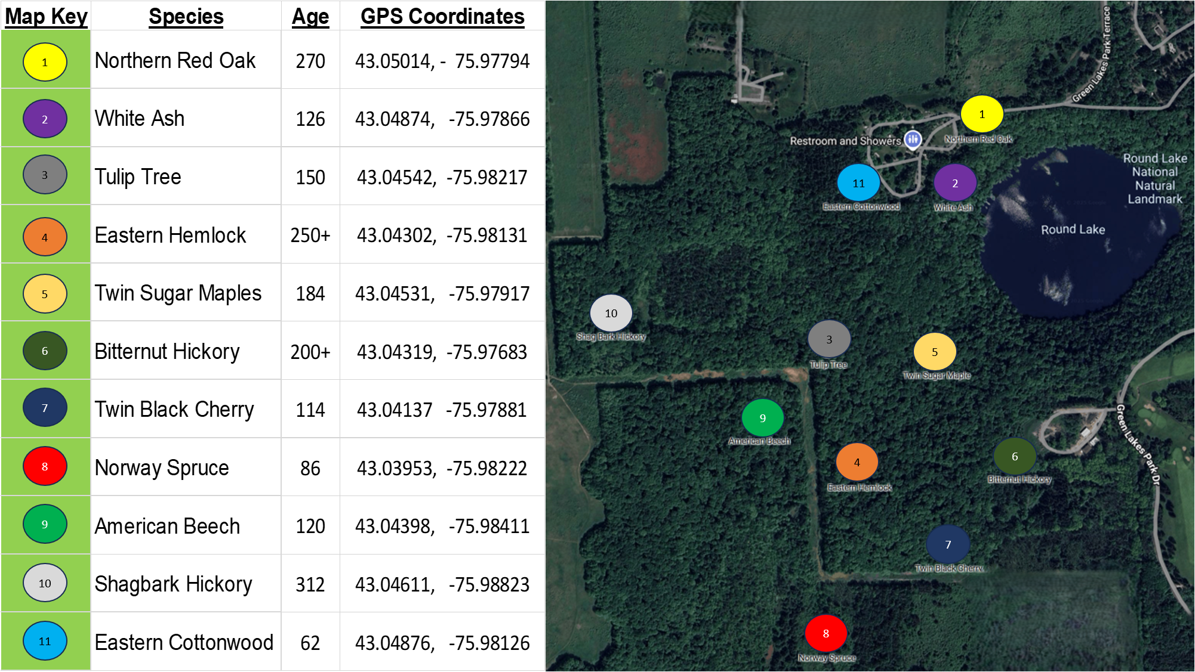Select Shag Bark Hickory marker 10 on map

[x=611, y=313]
